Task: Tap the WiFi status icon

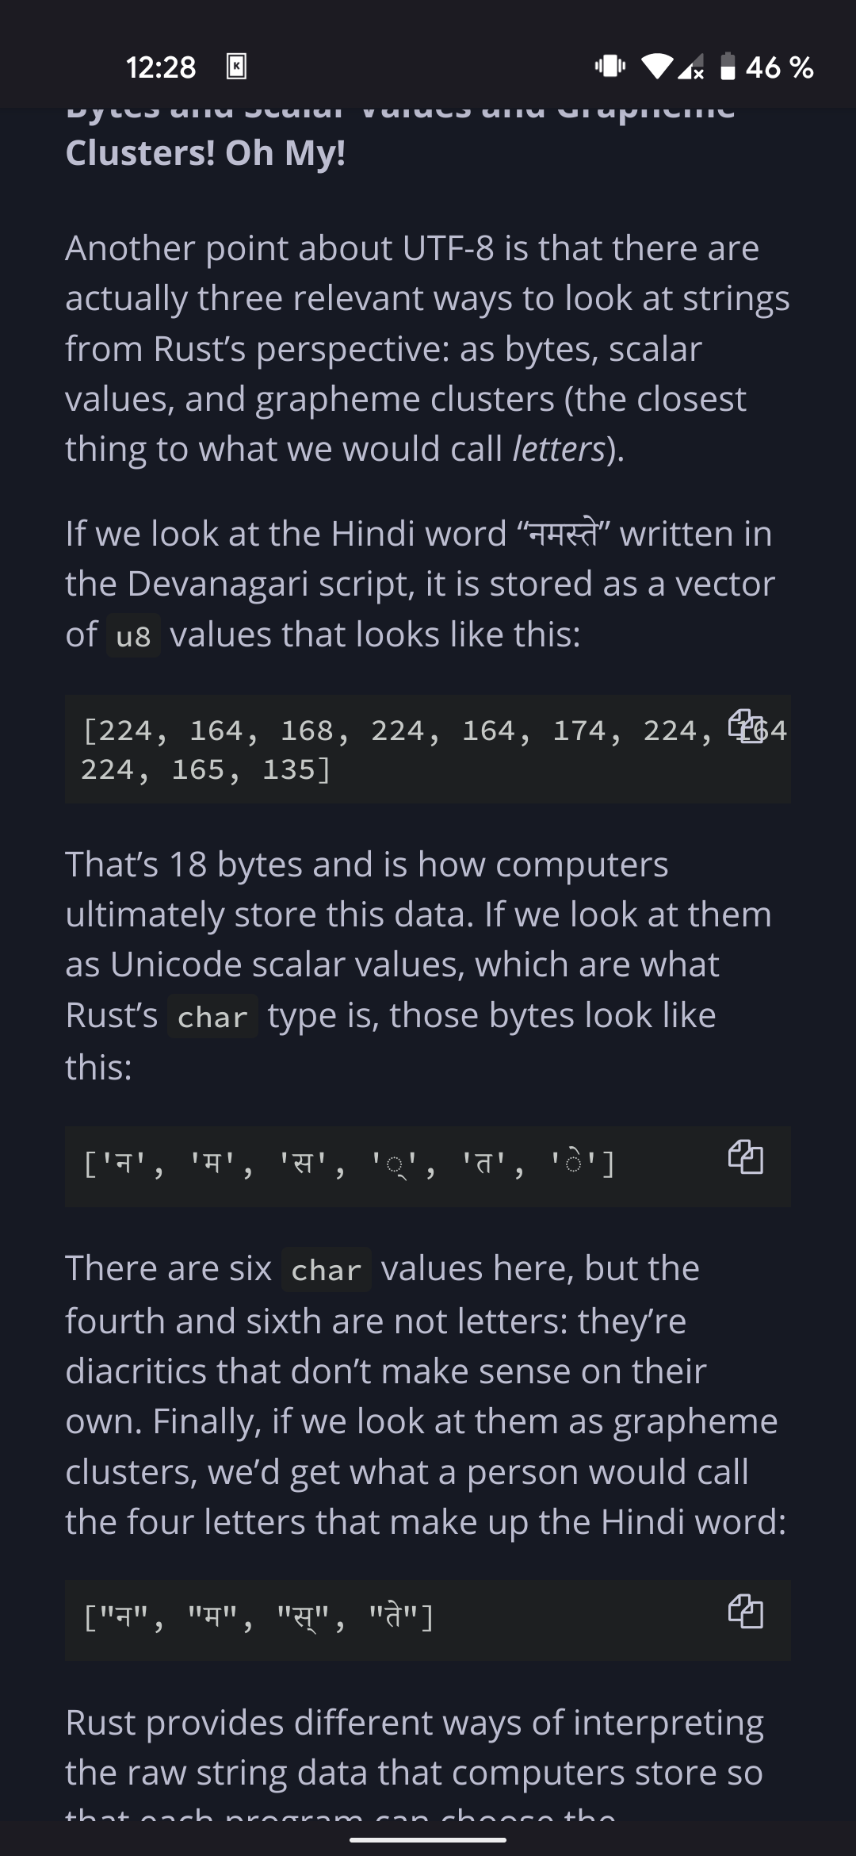Action: [659, 67]
